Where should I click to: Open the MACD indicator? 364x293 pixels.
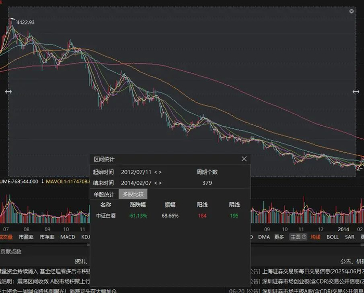click(x=68, y=237)
